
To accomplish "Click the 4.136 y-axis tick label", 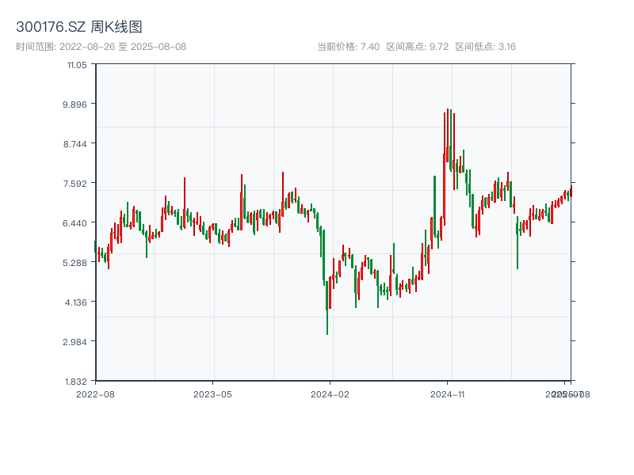I will point(75,302).
